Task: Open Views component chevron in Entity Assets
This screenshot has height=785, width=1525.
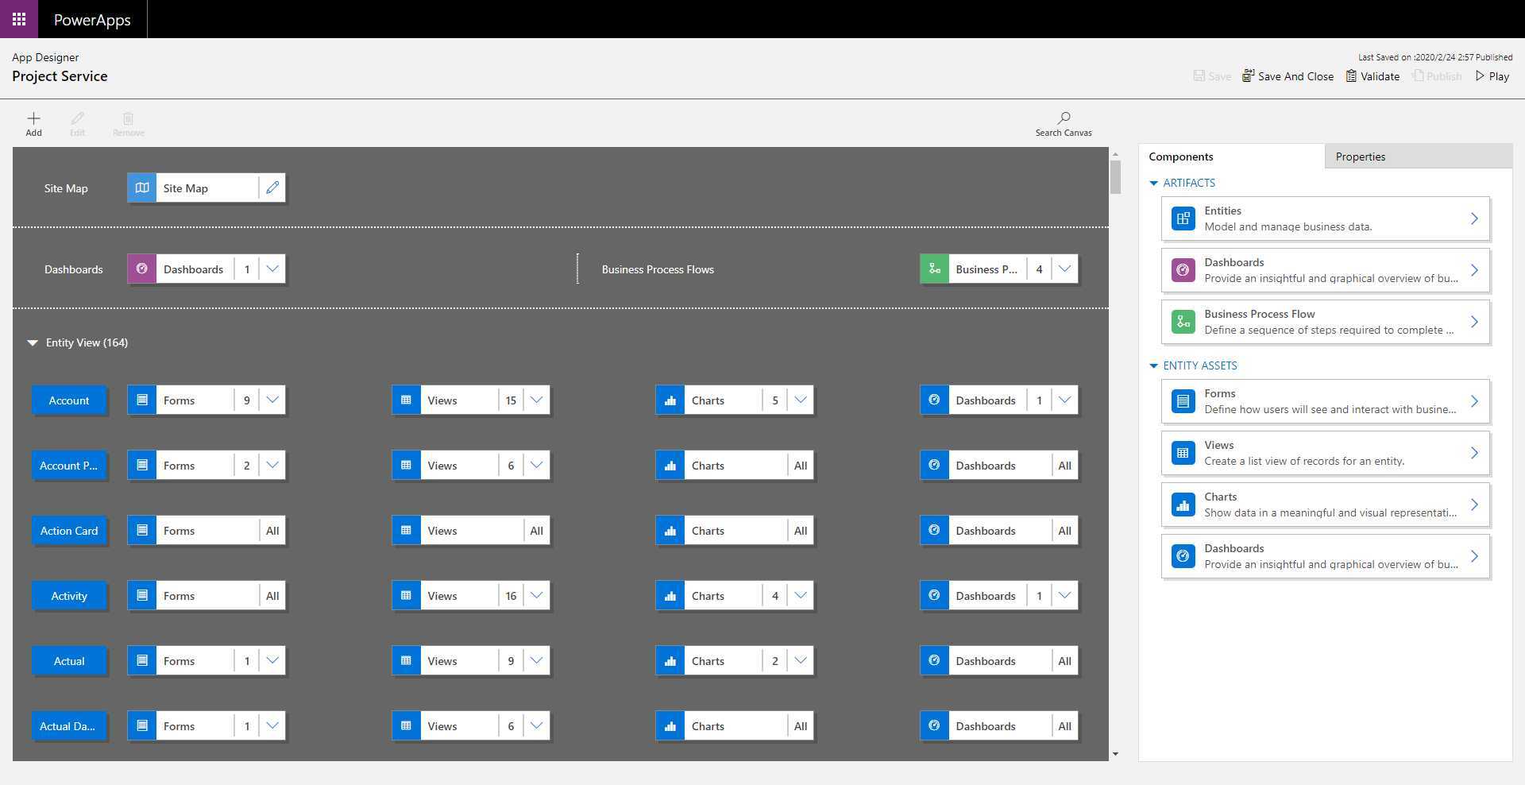Action: [x=1474, y=453]
